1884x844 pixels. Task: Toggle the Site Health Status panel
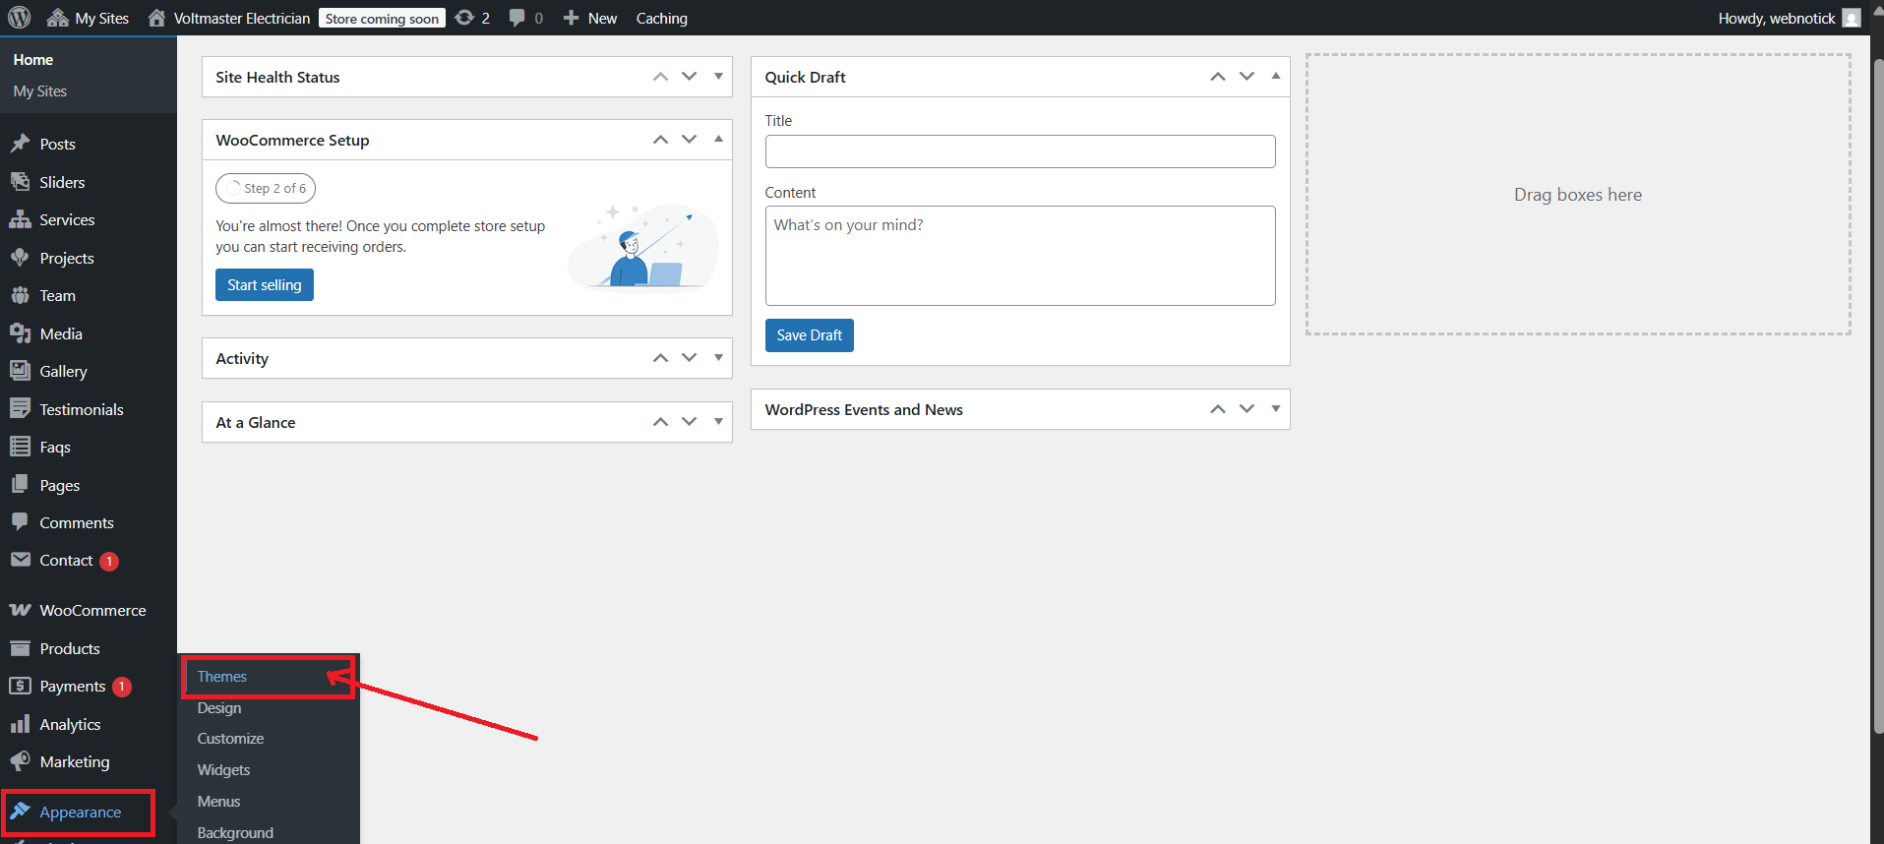pyautogui.click(x=718, y=77)
